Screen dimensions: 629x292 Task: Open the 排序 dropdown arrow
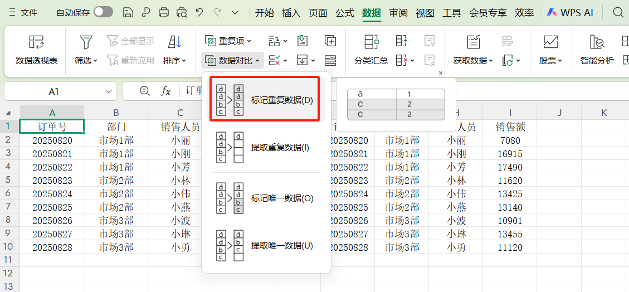tap(184, 61)
